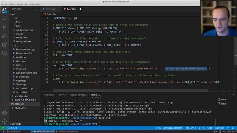237x133 pixels.
Task: Click Ln 30, Col 104 cursor position
Action: (x=169, y=128)
